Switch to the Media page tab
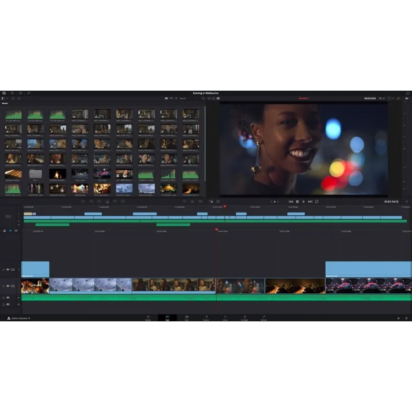The width and height of the screenshot is (412, 412). (x=148, y=318)
